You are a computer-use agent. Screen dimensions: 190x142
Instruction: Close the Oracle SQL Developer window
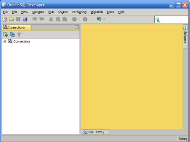(x=185, y=5)
